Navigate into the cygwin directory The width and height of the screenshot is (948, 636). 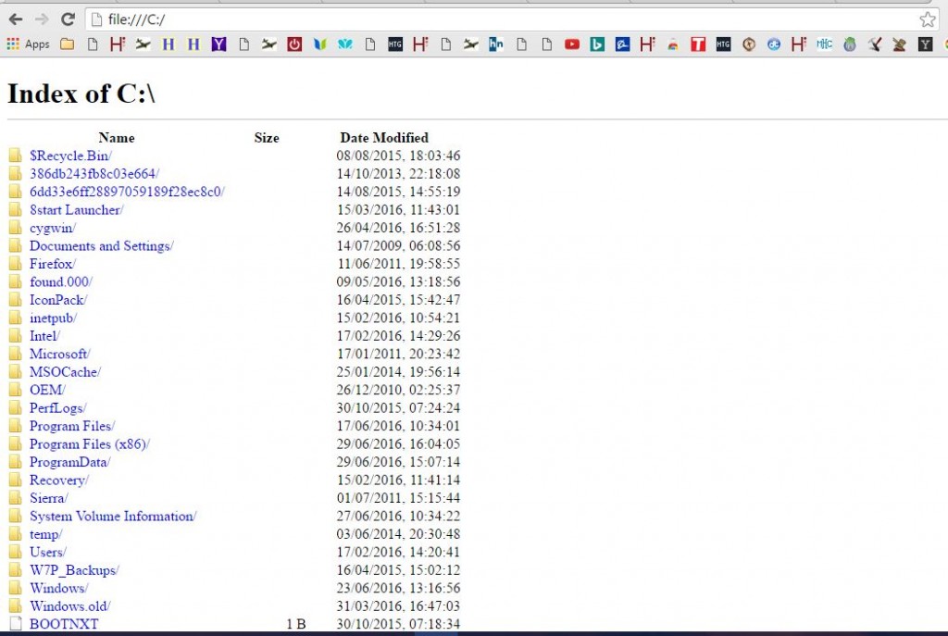coord(53,228)
